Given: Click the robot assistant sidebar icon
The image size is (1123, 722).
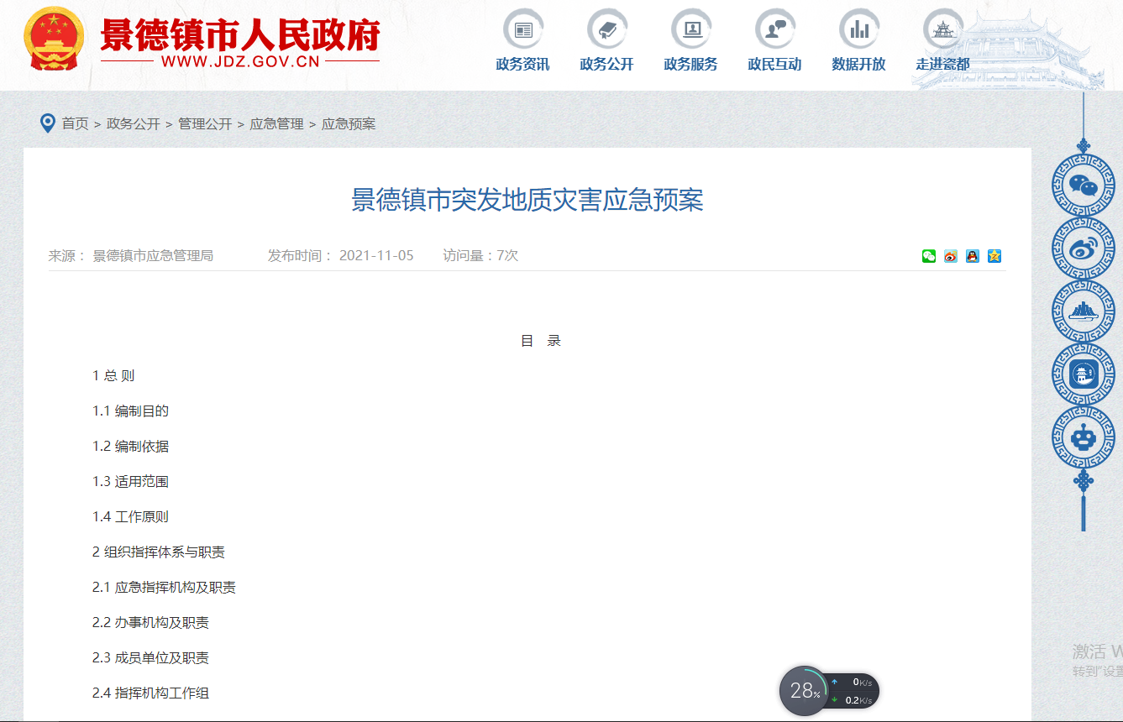Looking at the screenshot, I should coord(1083,437).
